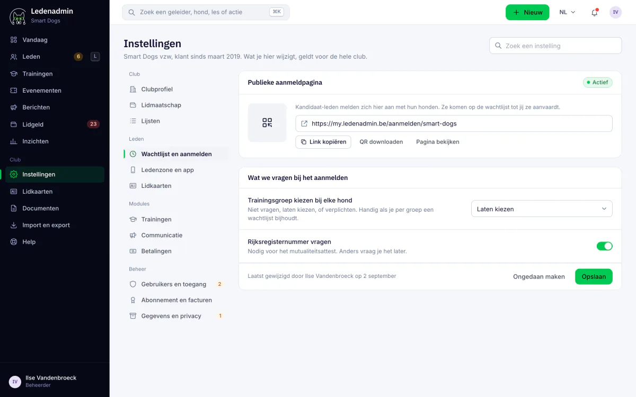Click the Documenten file icon
The width and height of the screenshot is (636, 397).
14,209
